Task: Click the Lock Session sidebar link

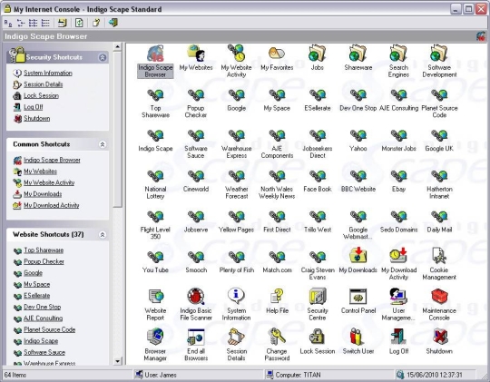Action: 41,95
